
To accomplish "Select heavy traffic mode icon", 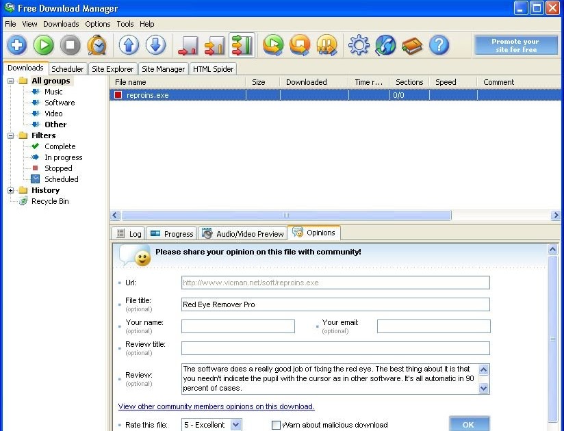I will pos(242,45).
